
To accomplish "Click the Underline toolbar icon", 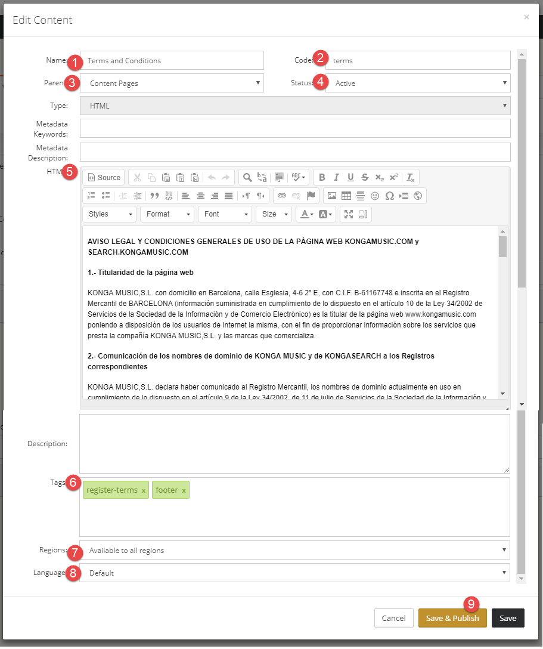I will tap(350, 178).
